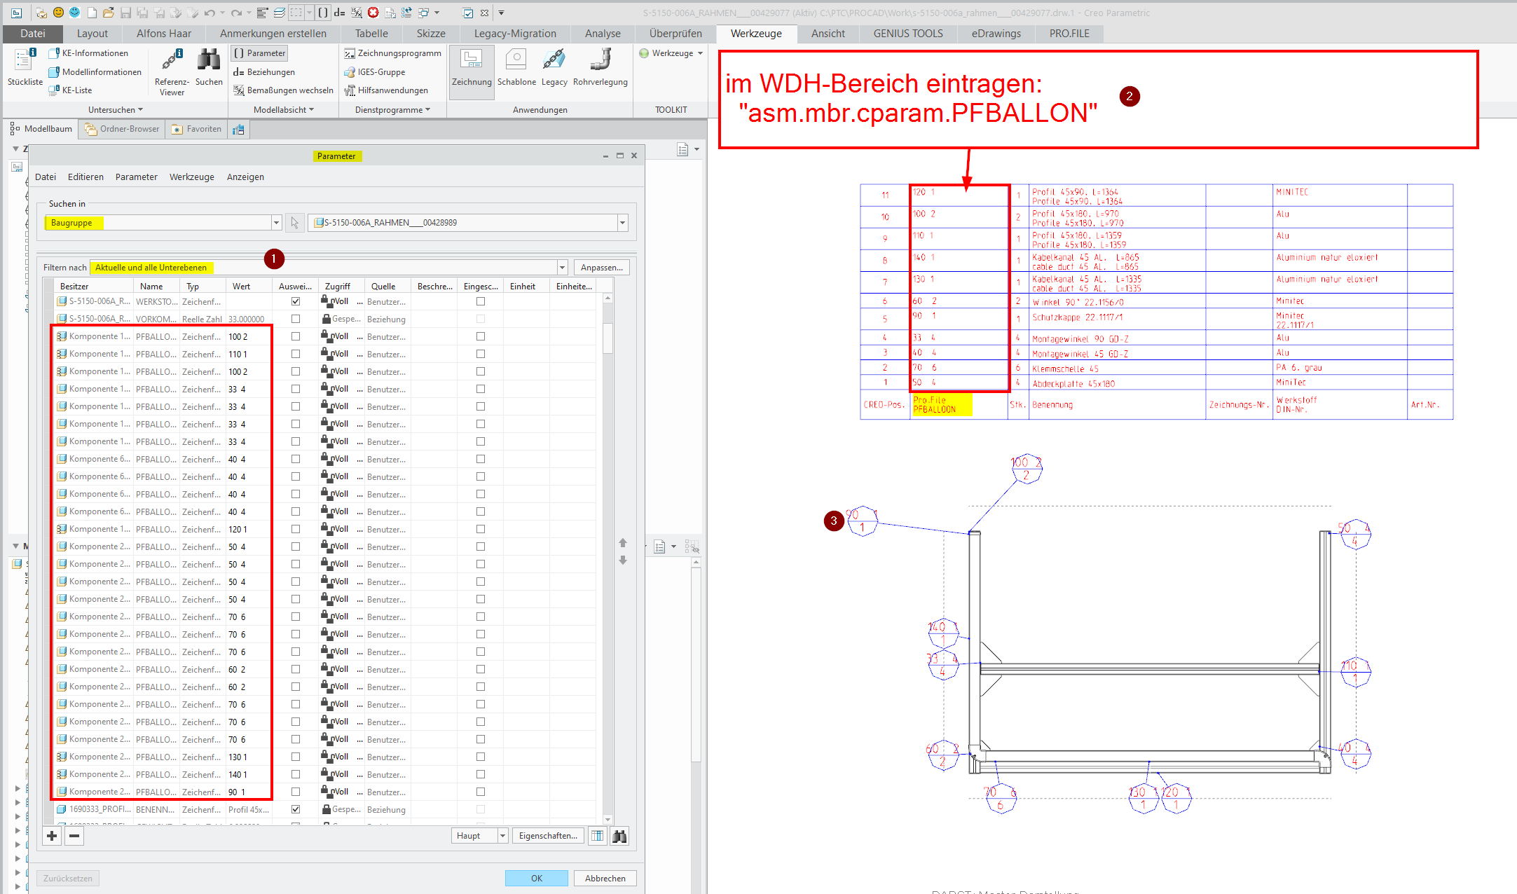Open the Editieren menu in Parameter dialog

[x=85, y=177]
